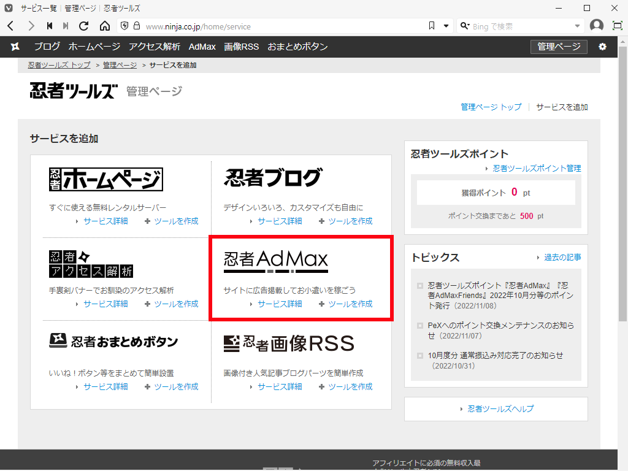Screen dimensions: 628x471
Task: Click the page vertical scrollbar thumb
Action: tap(623, 183)
